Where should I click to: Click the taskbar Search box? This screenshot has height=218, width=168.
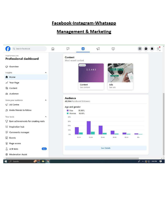(x=21, y=161)
